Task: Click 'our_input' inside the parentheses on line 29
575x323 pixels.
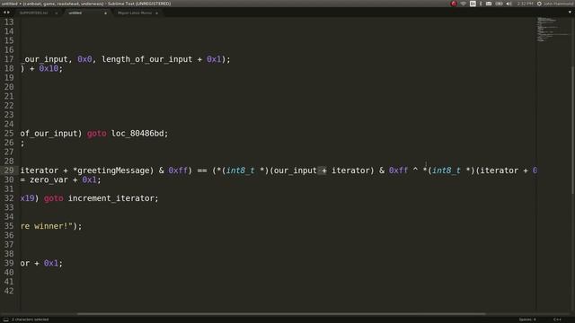Action: (296, 170)
